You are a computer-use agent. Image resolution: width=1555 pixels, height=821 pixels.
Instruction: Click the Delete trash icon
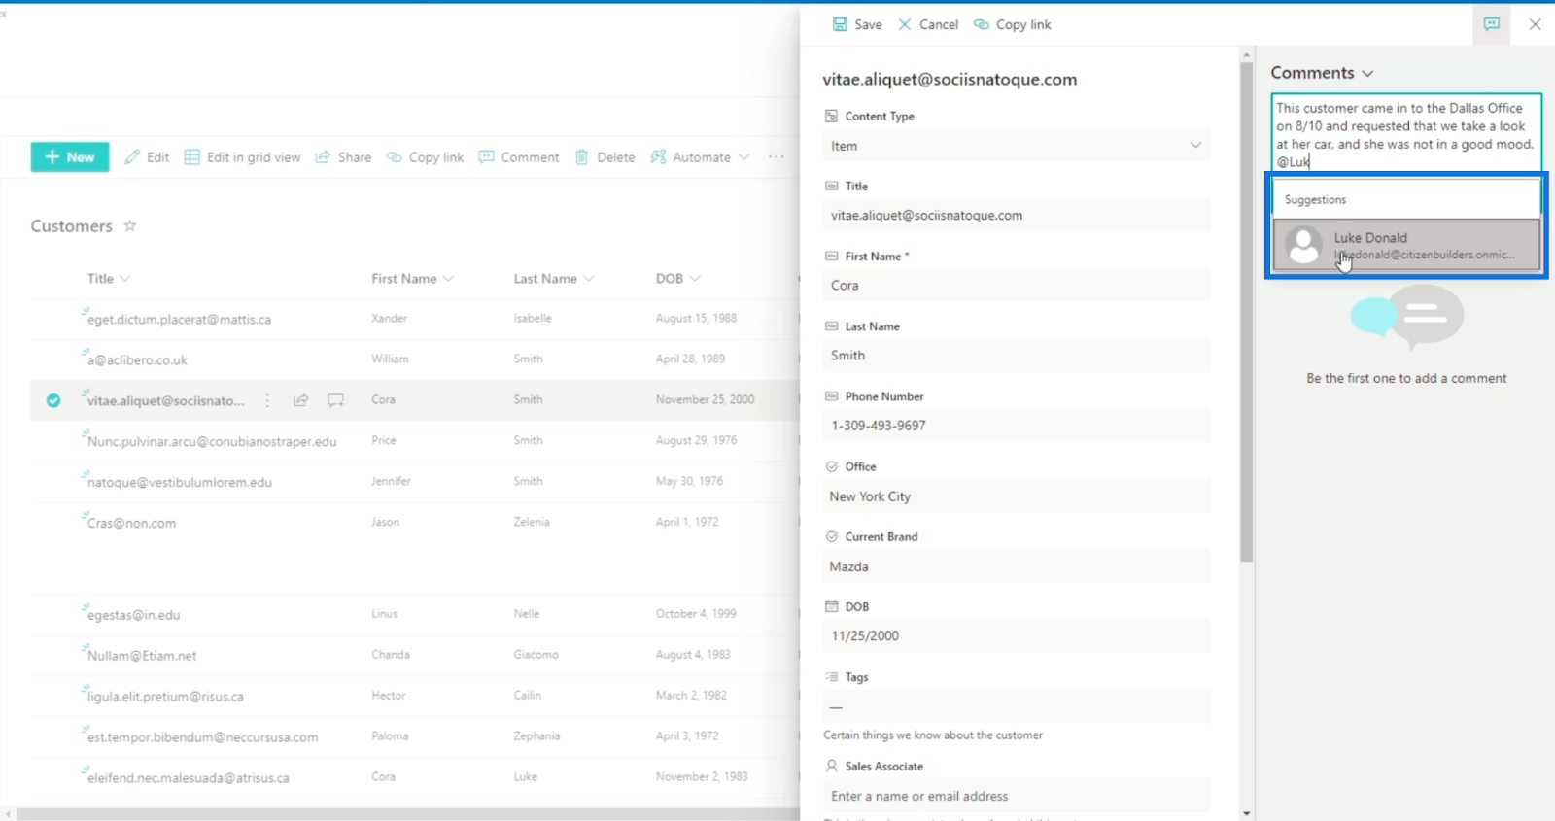581,157
